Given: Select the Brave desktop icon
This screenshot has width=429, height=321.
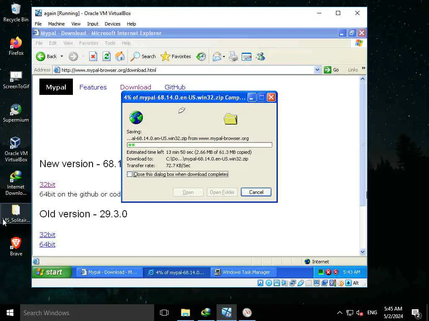Looking at the screenshot, I should pyautogui.click(x=16, y=247).
